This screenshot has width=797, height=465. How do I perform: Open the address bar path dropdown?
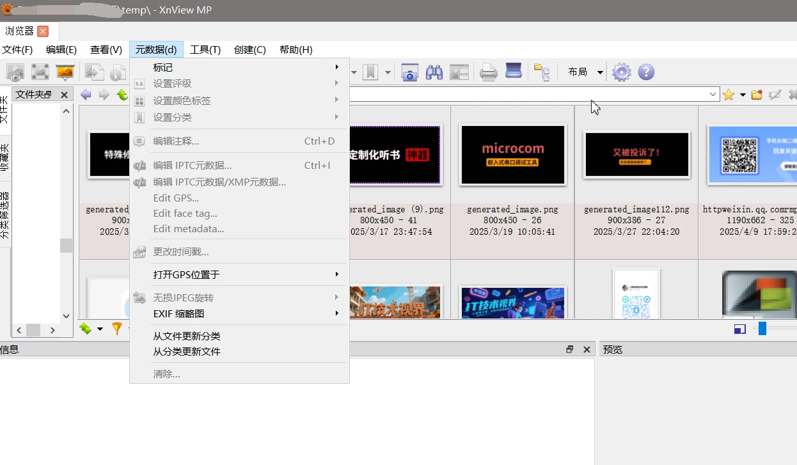tap(713, 95)
